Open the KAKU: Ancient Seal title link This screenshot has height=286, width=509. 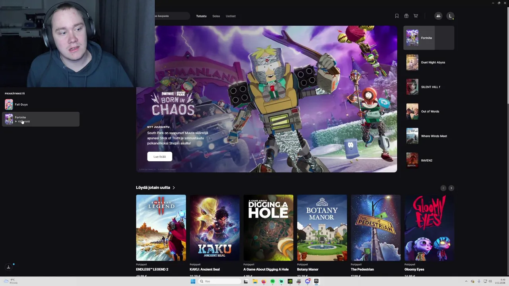coord(204,269)
